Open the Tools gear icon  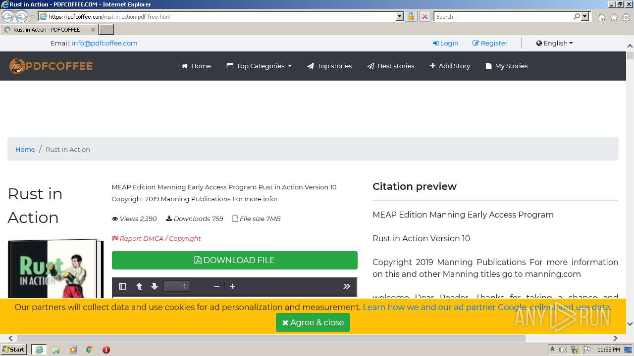click(x=626, y=17)
